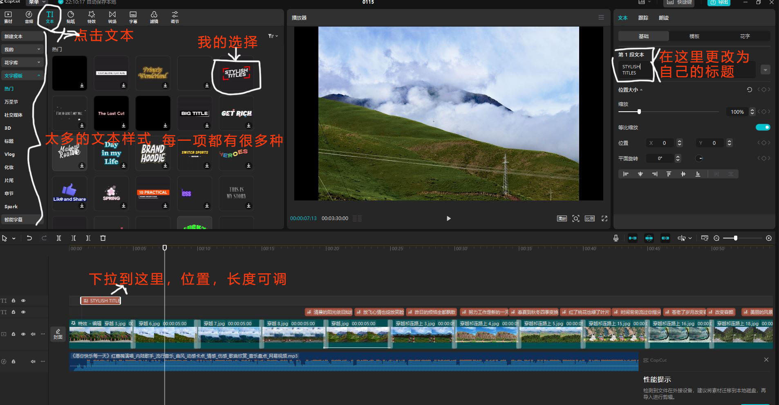Select the 万圣节 template category
The height and width of the screenshot is (405, 779).
pos(11,102)
